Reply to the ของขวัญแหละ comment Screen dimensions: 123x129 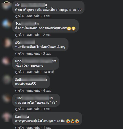(33, 35)
